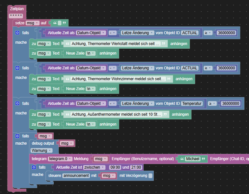Click gear icon on time-range falls block
The image size is (249, 194).
click(x=34, y=167)
